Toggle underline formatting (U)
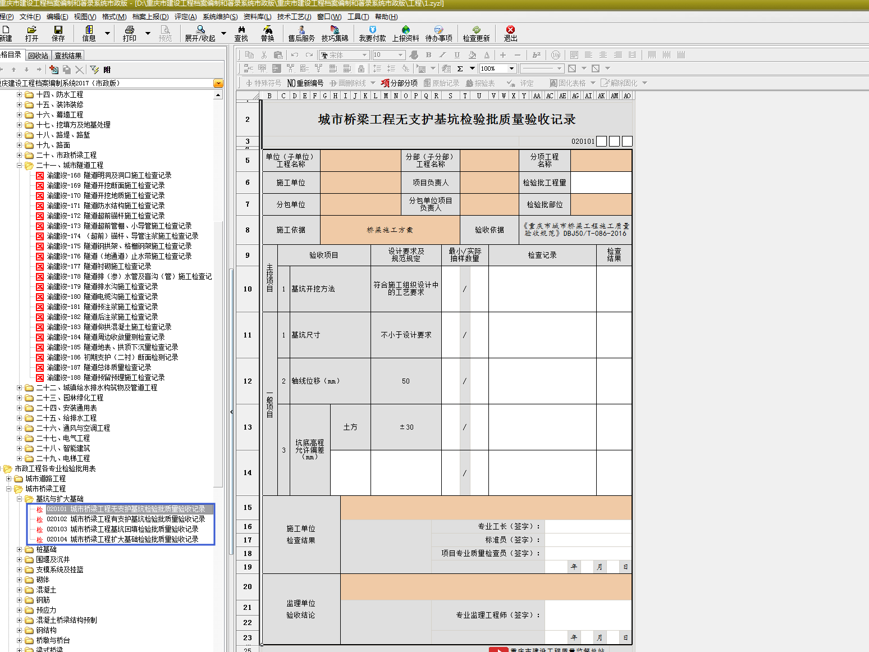 (x=457, y=55)
